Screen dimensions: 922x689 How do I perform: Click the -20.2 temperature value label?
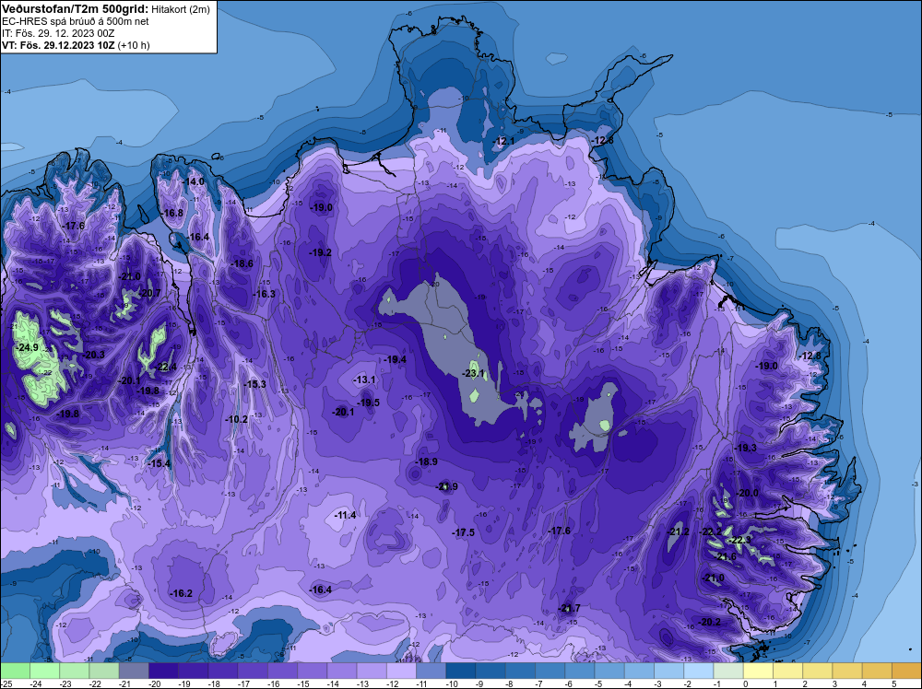[x=709, y=622]
